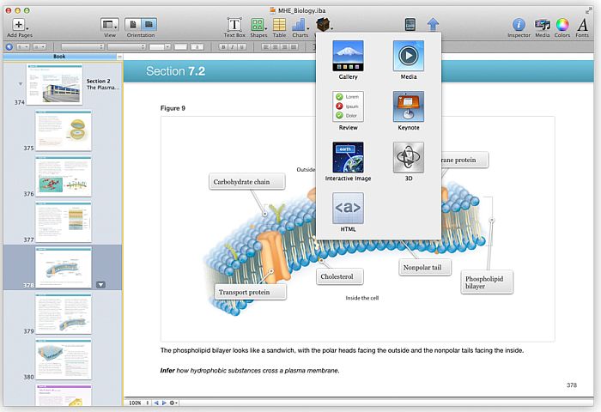
Task: Open the 100% zoom level popup
Action: tap(136, 403)
